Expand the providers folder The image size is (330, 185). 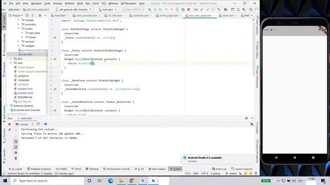click(19, 24)
